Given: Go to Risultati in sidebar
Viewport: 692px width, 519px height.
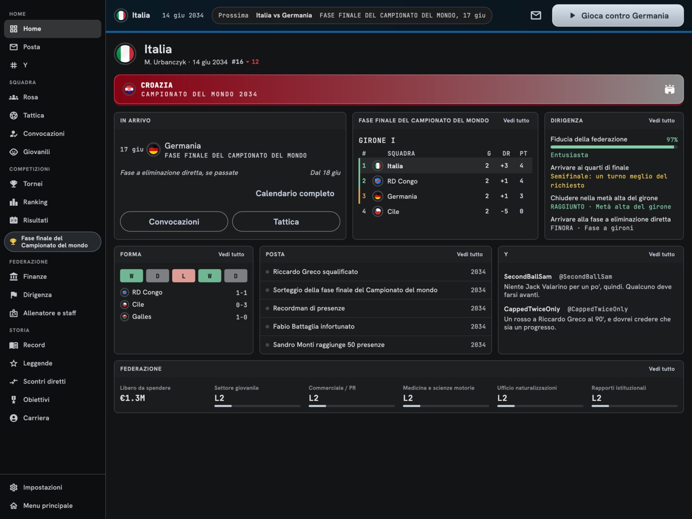Looking at the screenshot, I should pyautogui.click(x=52, y=220).
